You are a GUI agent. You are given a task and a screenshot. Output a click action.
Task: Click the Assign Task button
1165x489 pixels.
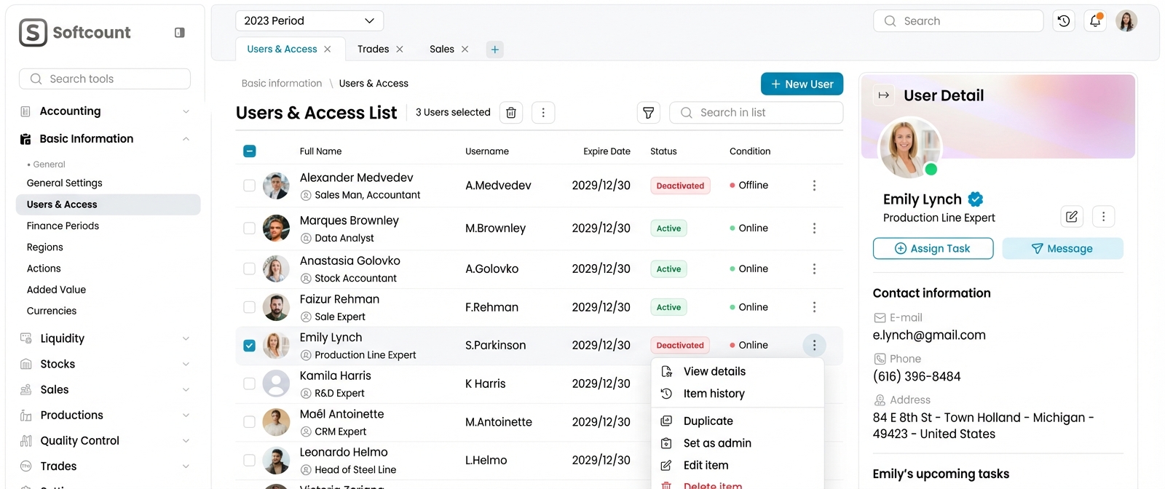point(933,249)
